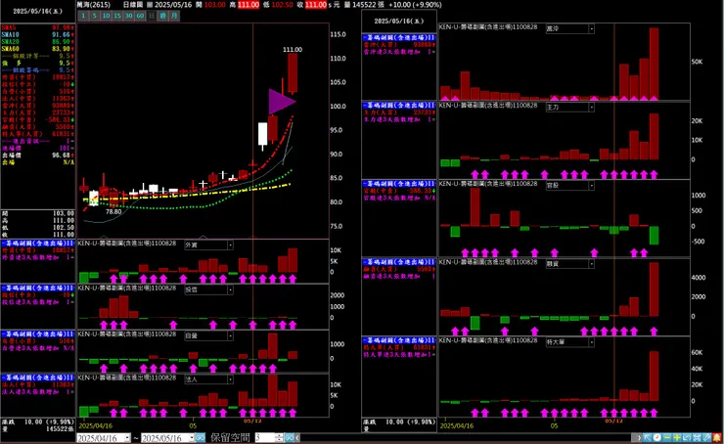724x444 pixels.
Task: Click left scroll arrow of bottom scrollbar
Action: (297, 438)
